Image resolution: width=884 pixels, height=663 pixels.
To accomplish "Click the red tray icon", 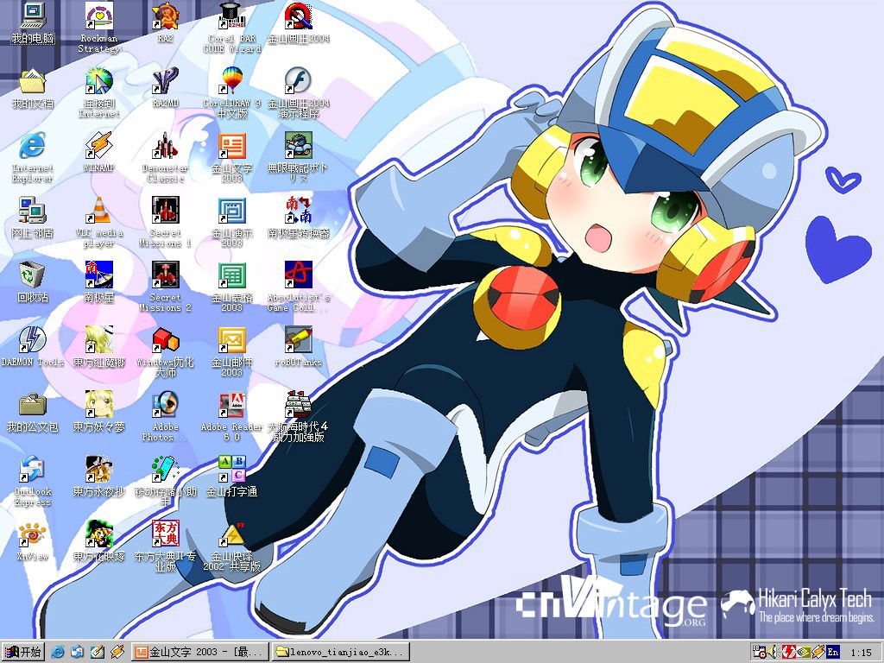I will coord(787,652).
